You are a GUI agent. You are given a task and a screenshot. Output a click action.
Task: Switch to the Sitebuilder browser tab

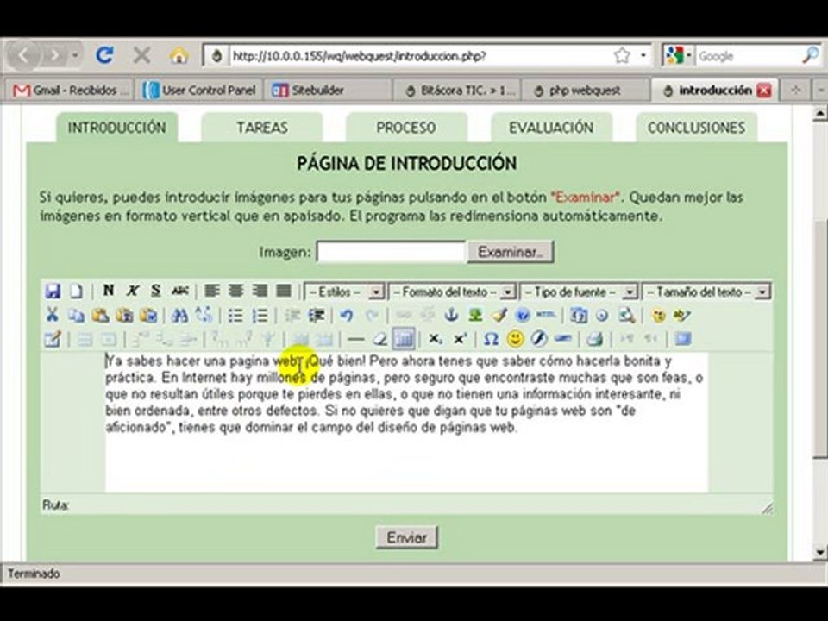[328, 91]
